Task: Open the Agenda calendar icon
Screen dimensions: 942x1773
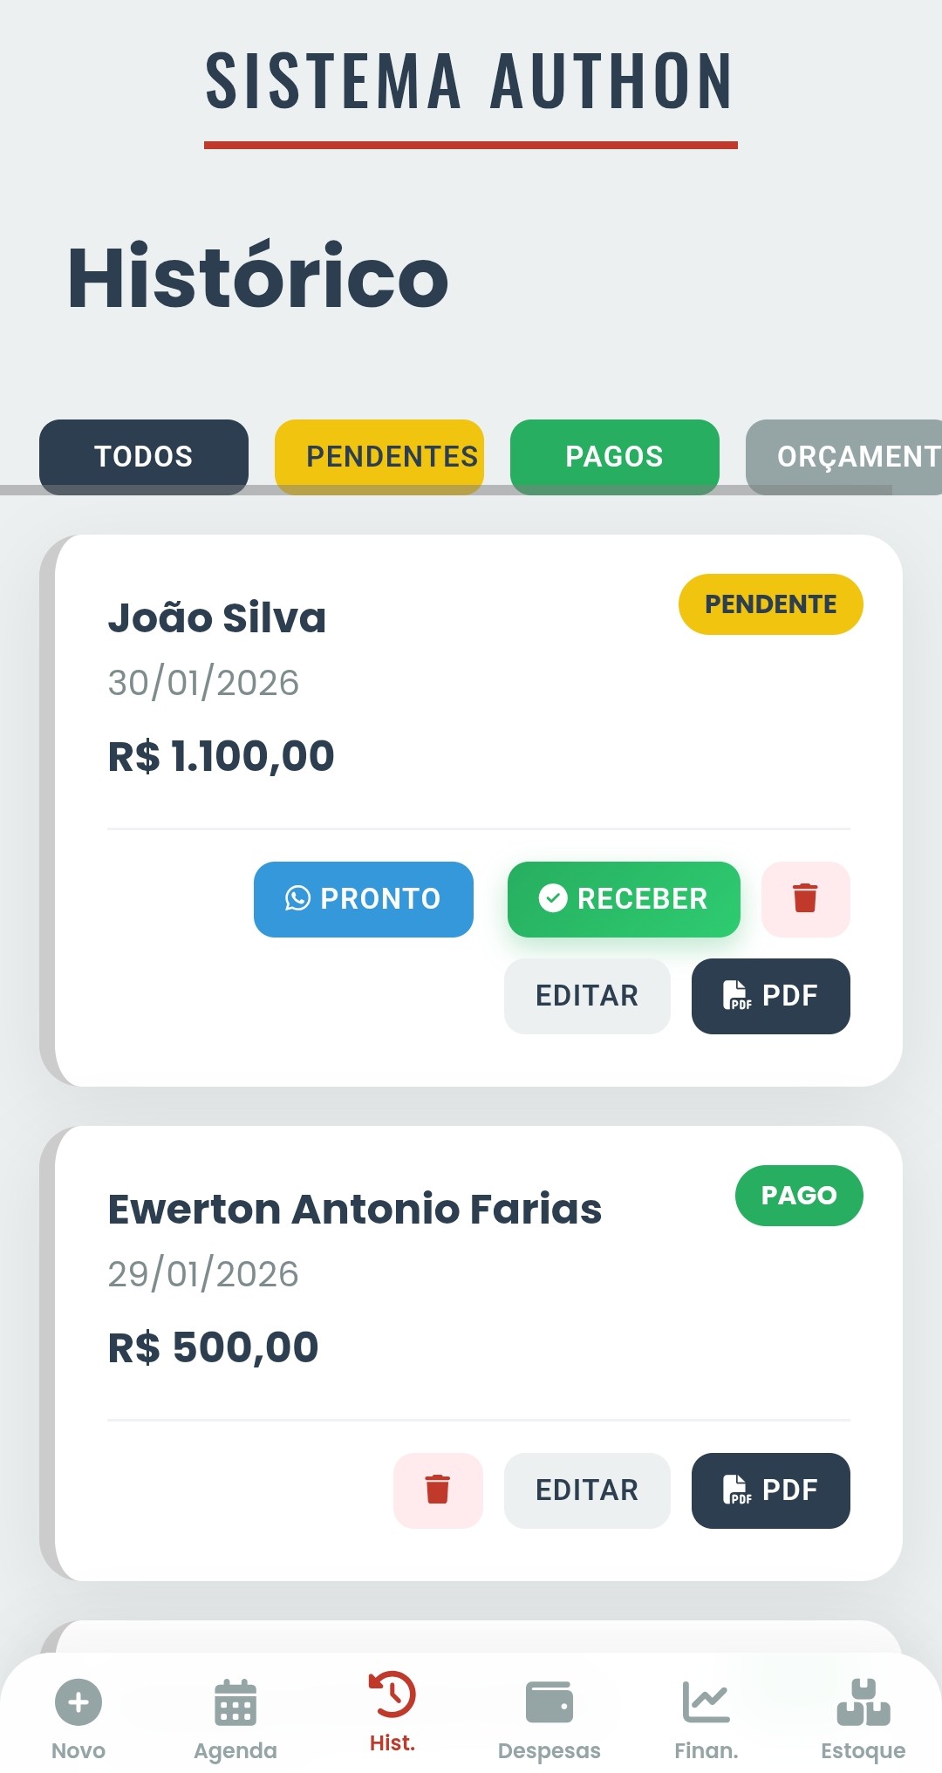Action: 235,1701
